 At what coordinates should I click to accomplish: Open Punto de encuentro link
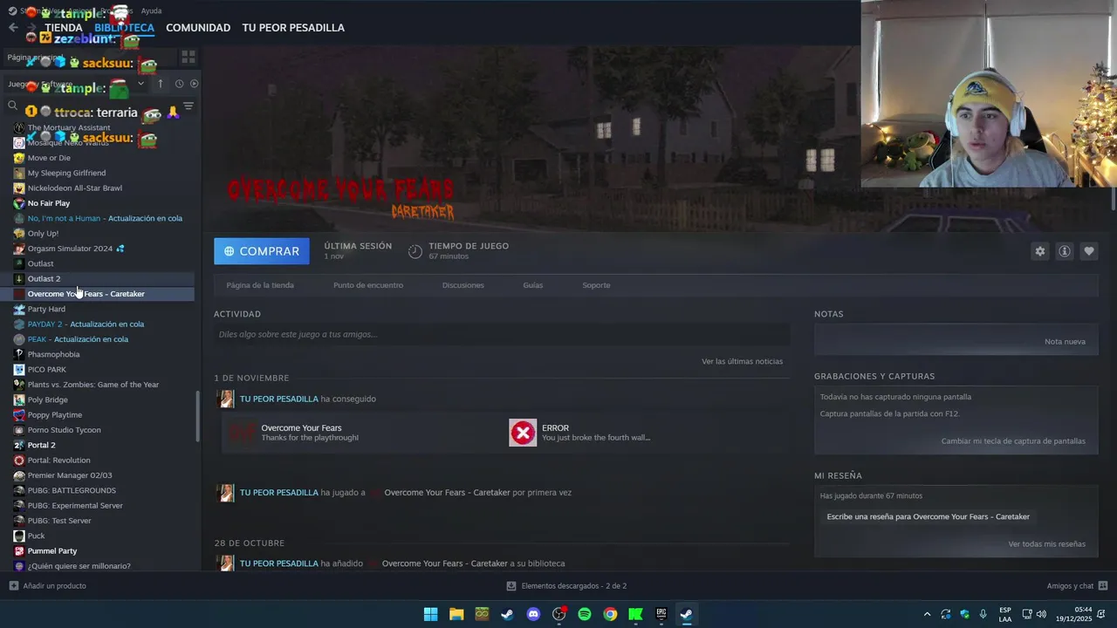pos(368,285)
